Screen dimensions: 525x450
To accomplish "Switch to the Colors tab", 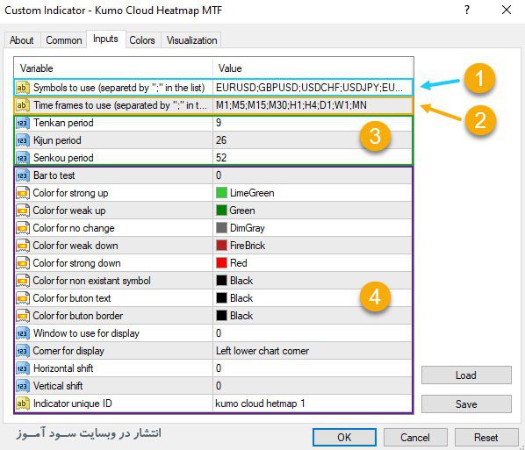I will (x=142, y=40).
